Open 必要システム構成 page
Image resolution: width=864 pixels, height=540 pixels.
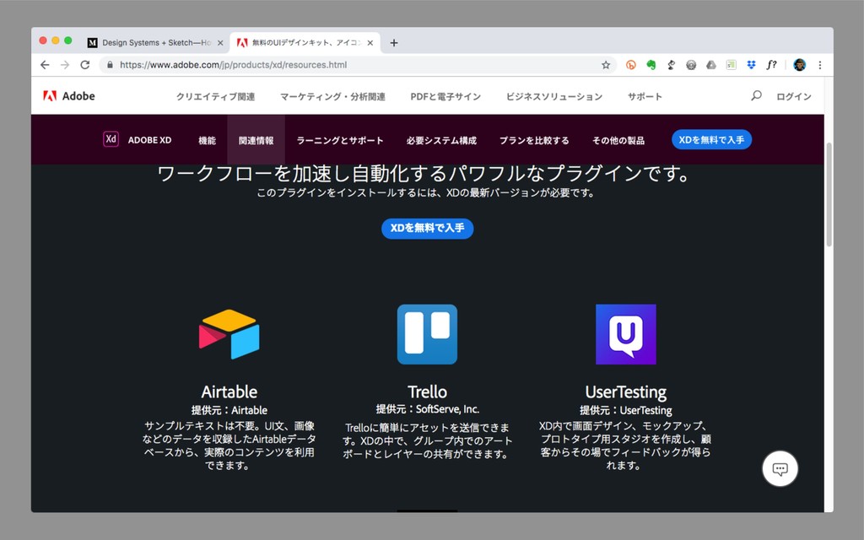[441, 141]
